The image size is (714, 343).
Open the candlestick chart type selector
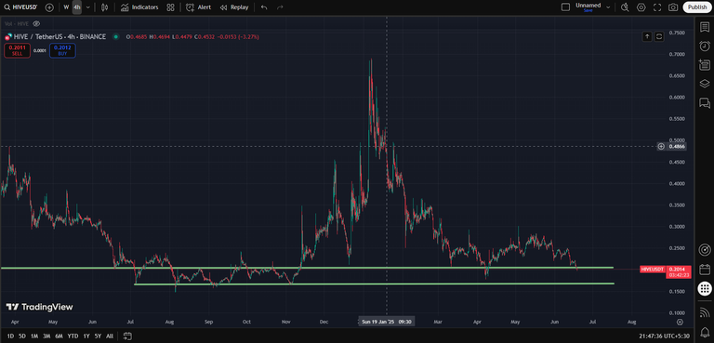pyautogui.click(x=105, y=7)
